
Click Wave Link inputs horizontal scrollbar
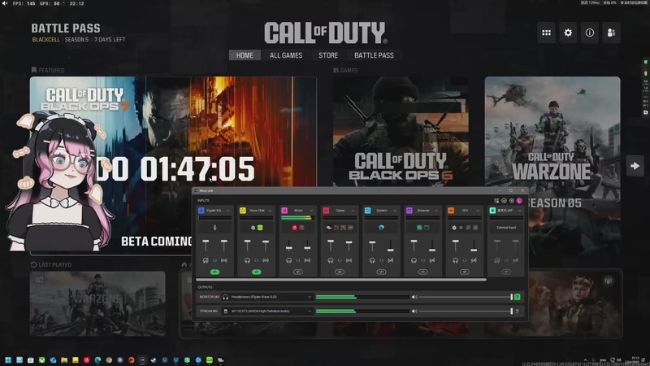tap(340, 280)
